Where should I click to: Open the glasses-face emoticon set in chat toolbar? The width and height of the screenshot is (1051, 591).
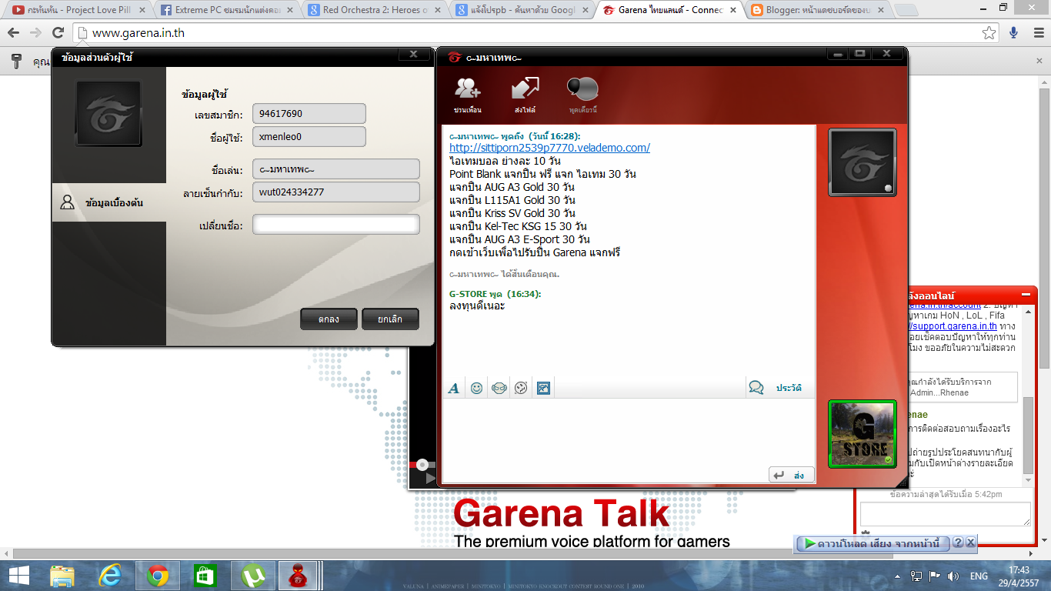click(x=499, y=389)
